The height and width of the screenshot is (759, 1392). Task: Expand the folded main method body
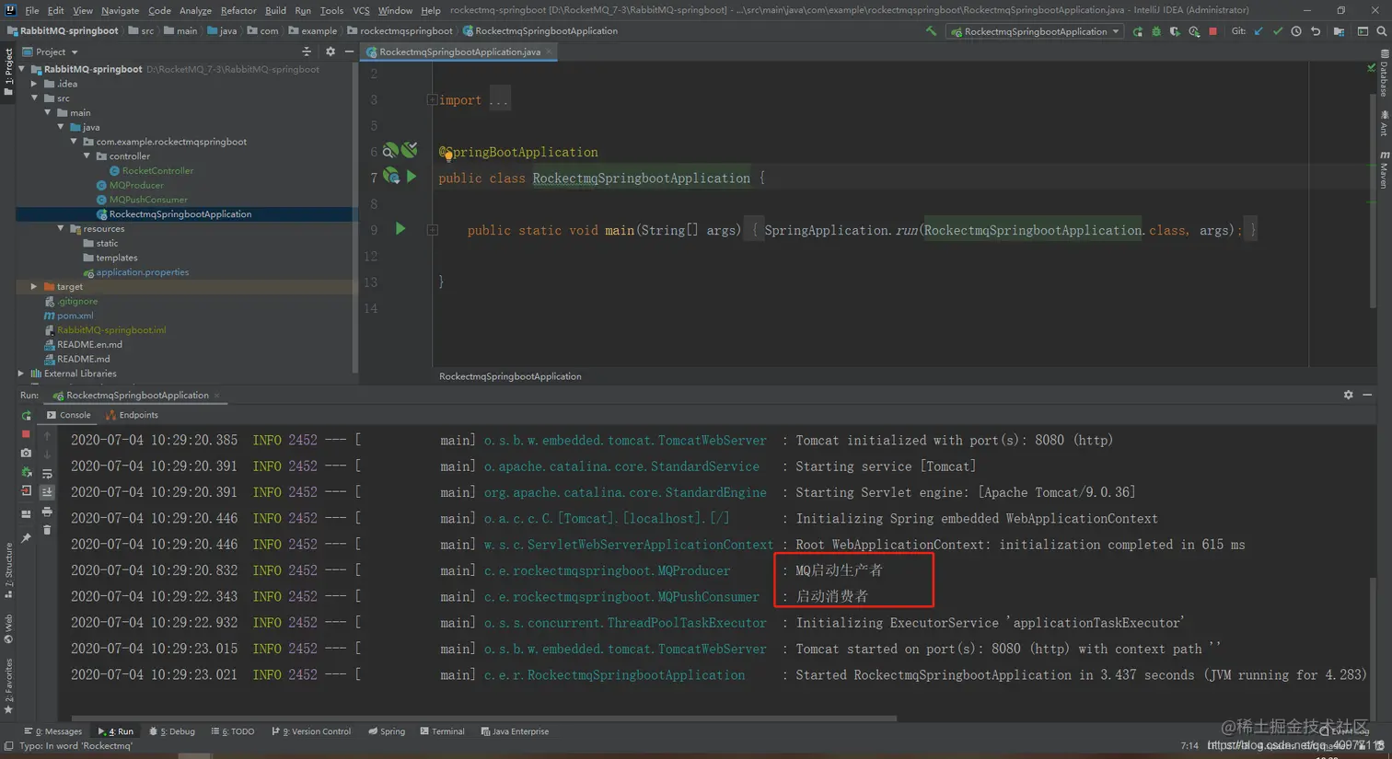click(x=432, y=230)
